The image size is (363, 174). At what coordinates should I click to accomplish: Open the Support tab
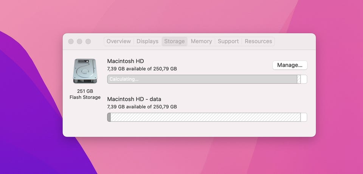[228, 41]
